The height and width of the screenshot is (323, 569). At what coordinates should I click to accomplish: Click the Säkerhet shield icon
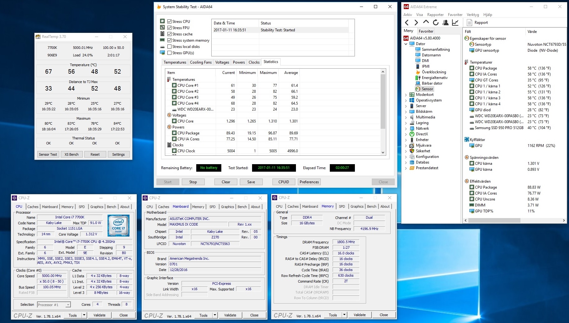(412, 151)
